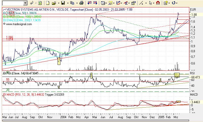
Task: Click the MACD indicator label
Action: (23, 95)
